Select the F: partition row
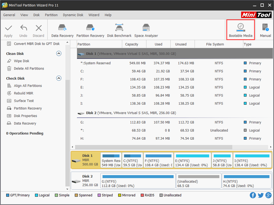 (x=175, y=79)
